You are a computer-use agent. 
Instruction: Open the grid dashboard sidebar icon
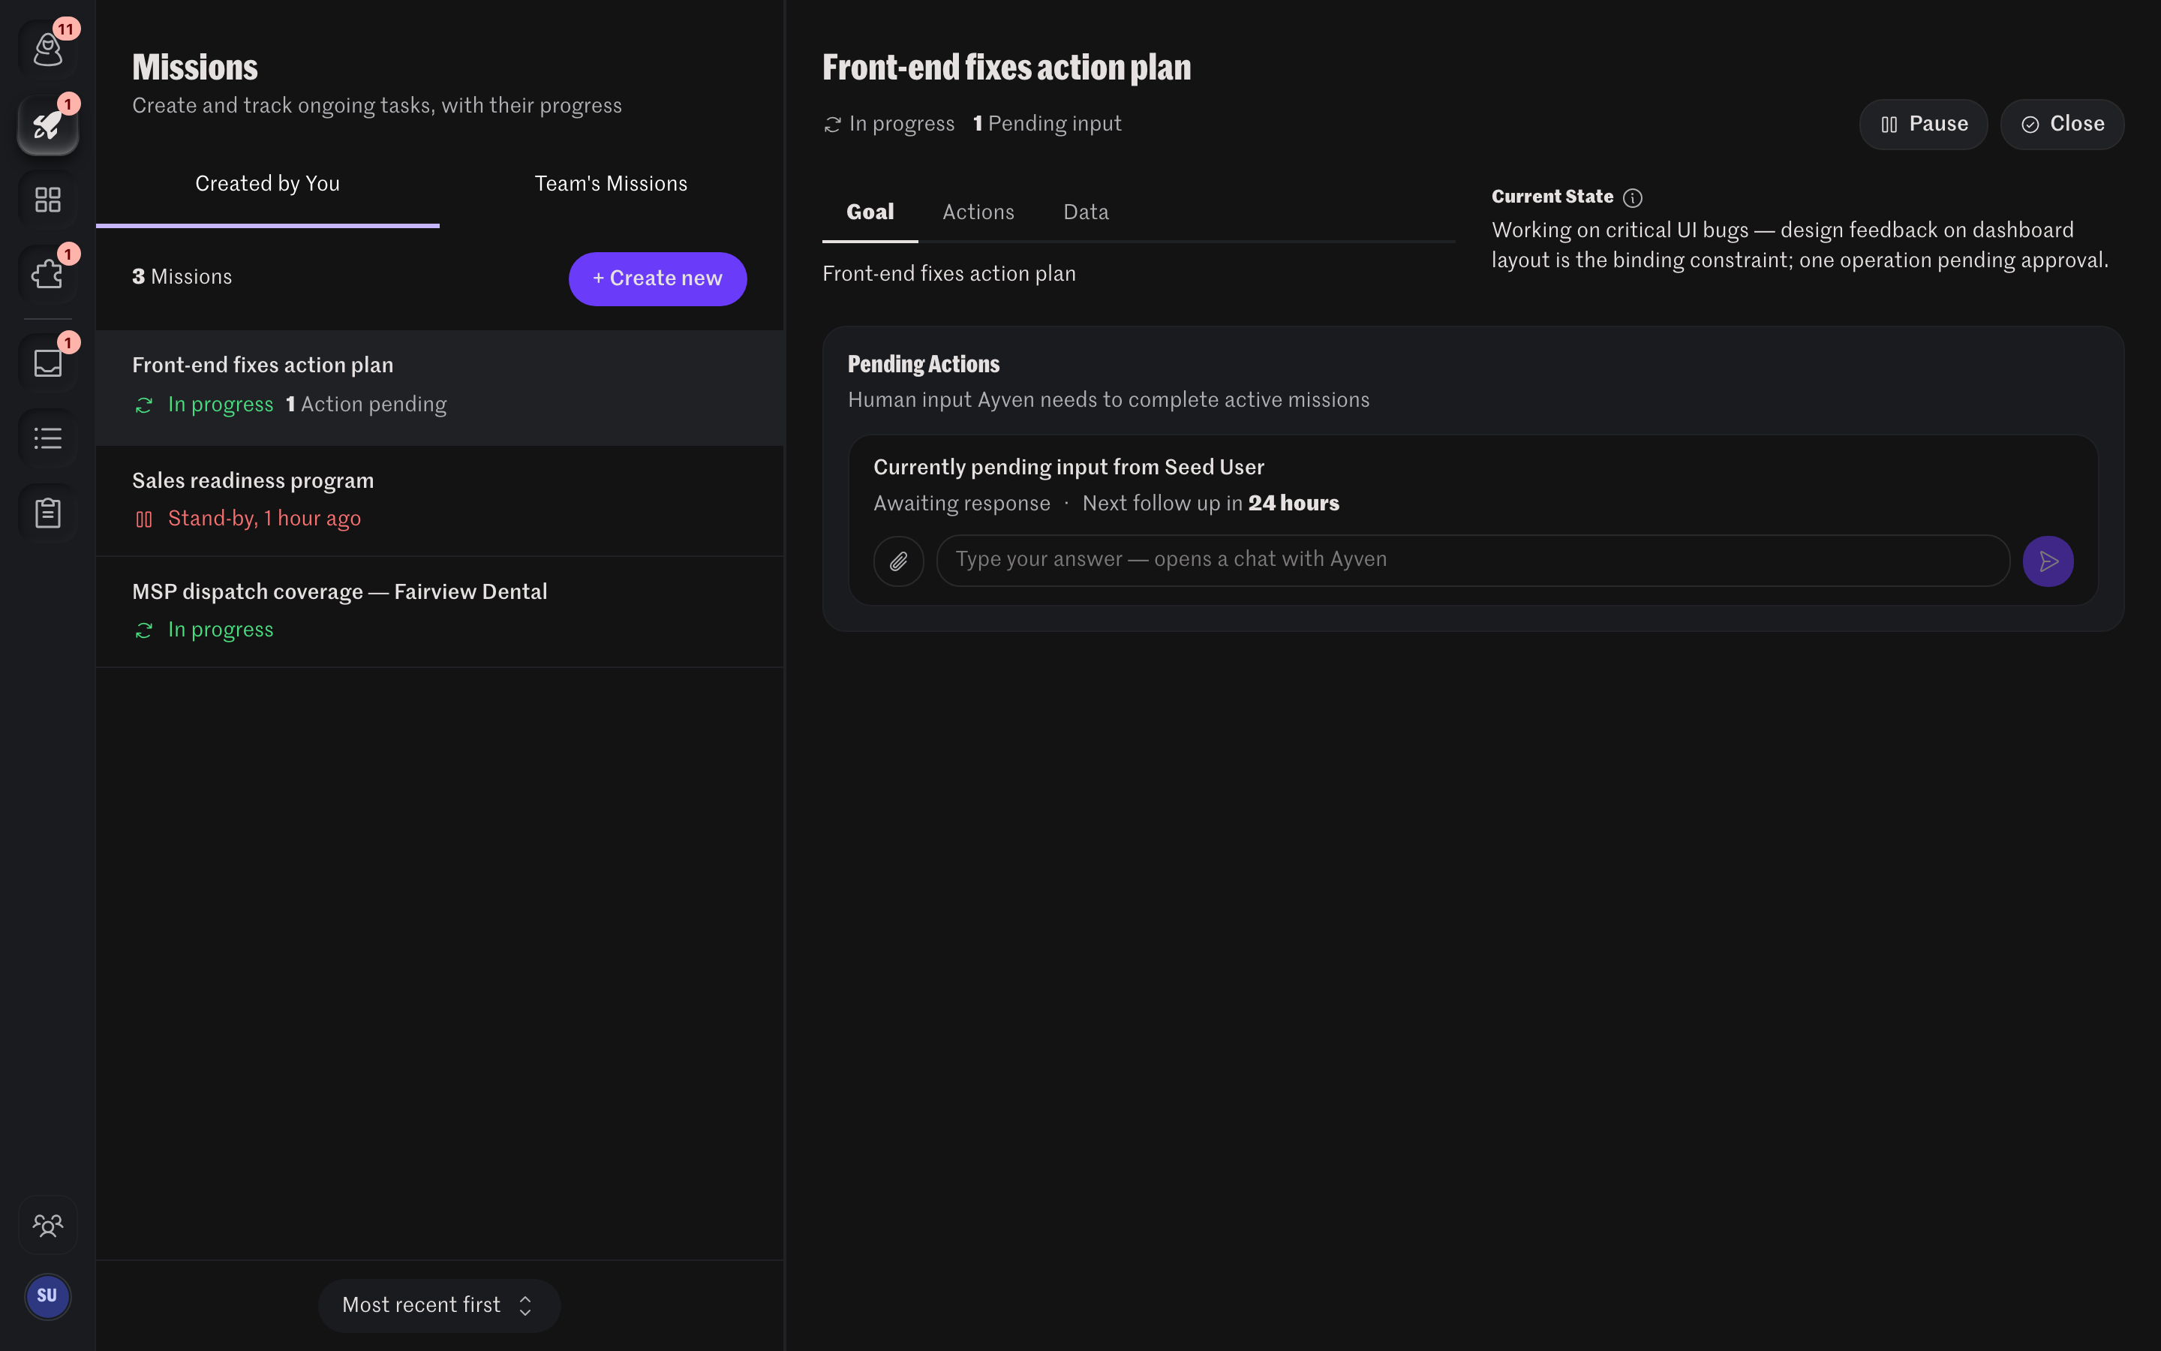coord(47,199)
